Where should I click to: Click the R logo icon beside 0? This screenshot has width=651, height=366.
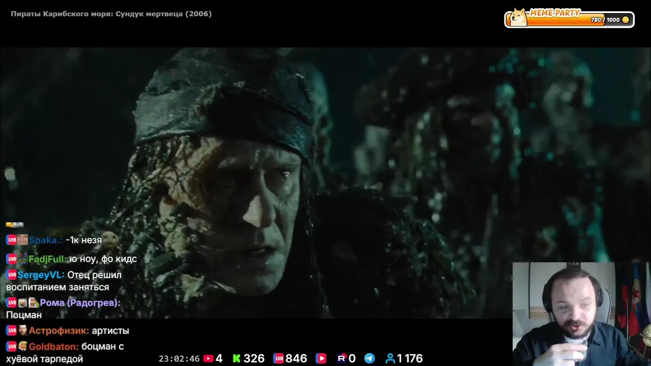[342, 359]
